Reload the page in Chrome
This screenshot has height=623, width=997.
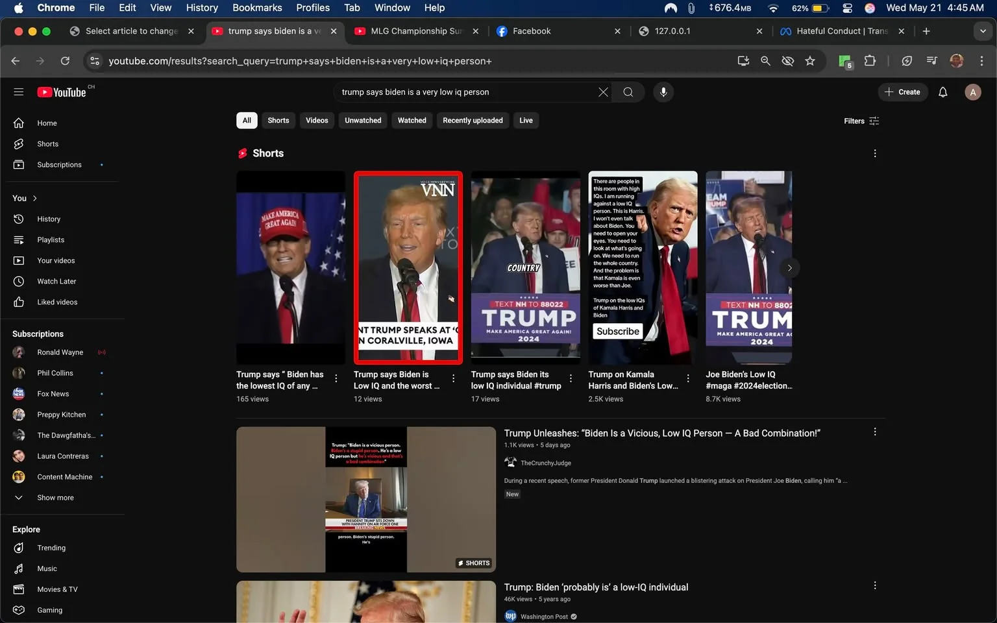point(65,61)
